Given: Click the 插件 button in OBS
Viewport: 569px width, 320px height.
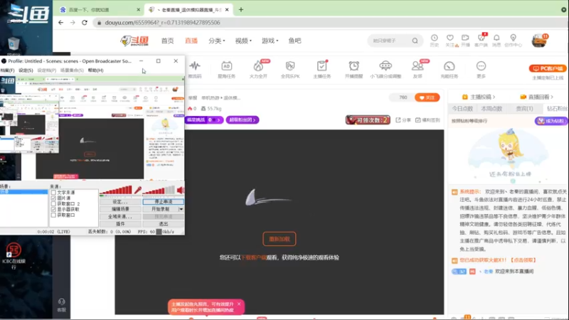Looking at the screenshot, I should tap(120, 224).
